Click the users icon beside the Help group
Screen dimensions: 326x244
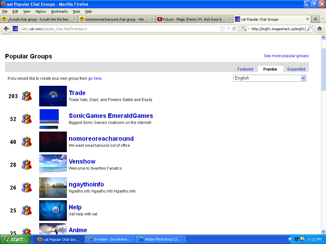click(x=27, y=210)
